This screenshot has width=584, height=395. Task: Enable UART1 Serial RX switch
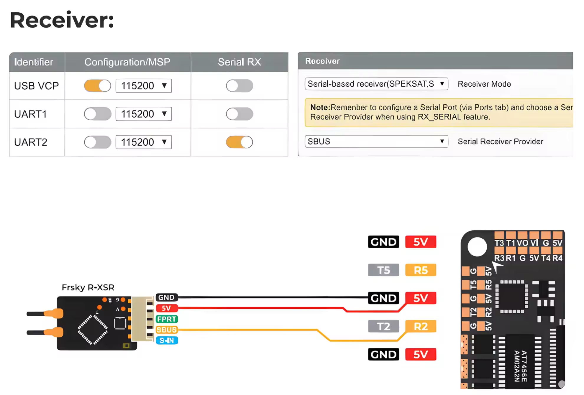239,114
